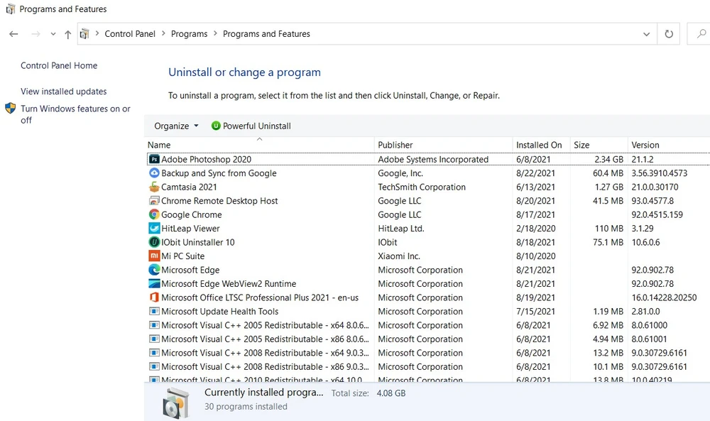Click the back navigation arrow

pos(13,33)
